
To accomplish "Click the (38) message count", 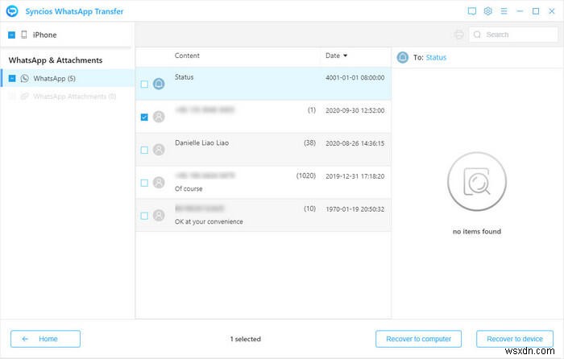I will [309, 143].
